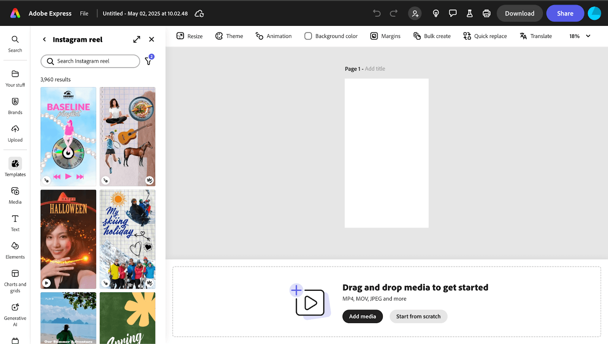Select the Our Summer Adventure template
The width and height of the screenshot is (608, 344).
point(68,318)
